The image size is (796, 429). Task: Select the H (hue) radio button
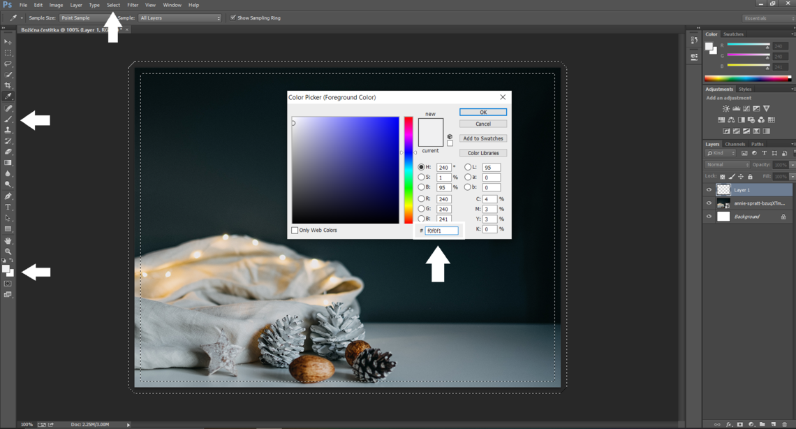coord(421,167)
